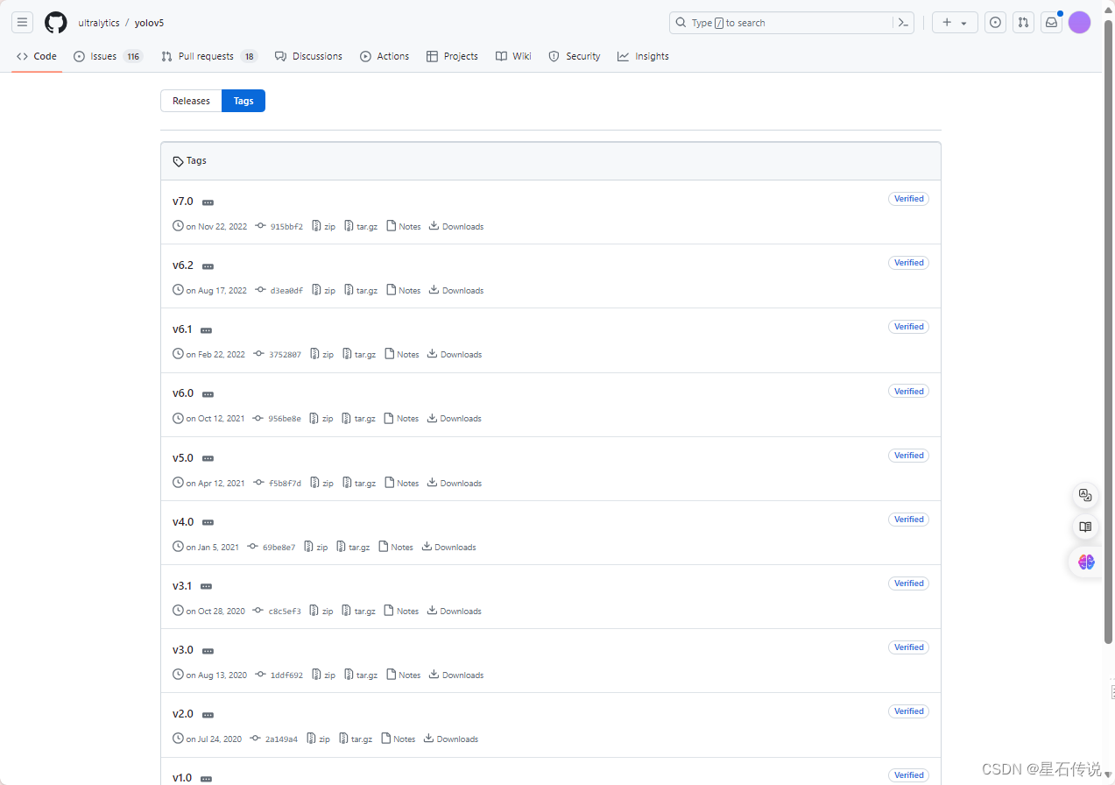The height and width of the screenshot is (785, 1115).
Task: Open the Issues inbox icon in the header
Action: (995, 23)
